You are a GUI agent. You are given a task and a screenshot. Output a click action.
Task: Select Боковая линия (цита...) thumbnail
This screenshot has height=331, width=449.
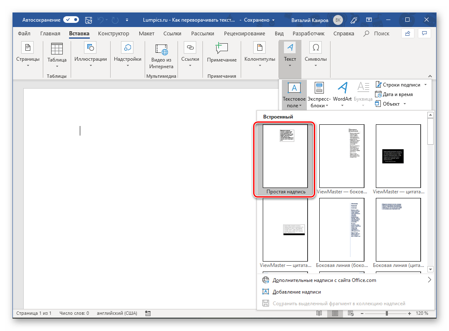(398, 233)
